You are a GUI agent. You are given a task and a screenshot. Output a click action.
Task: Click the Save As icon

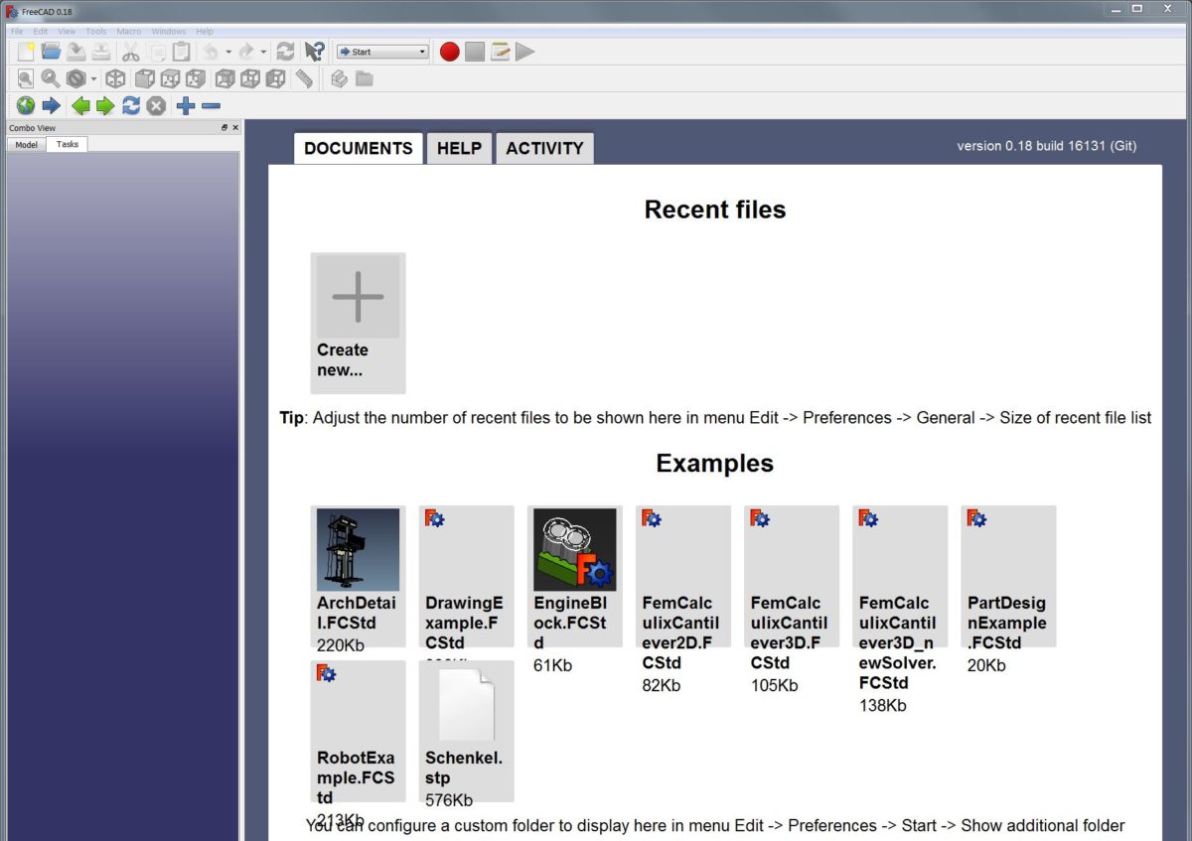(101, 52)
